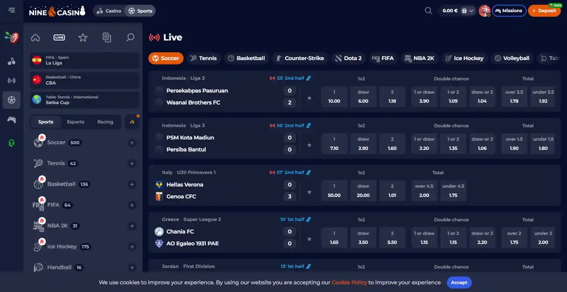Select the Esports tab
The height and width of the screenshot is (292, 567).
point(75,122)
